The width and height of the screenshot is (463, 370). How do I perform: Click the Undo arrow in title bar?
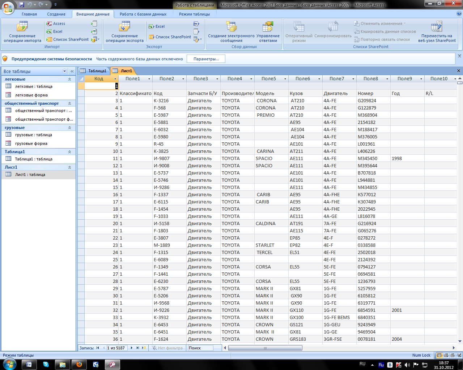pyautogui.click(x=30, y=5)
